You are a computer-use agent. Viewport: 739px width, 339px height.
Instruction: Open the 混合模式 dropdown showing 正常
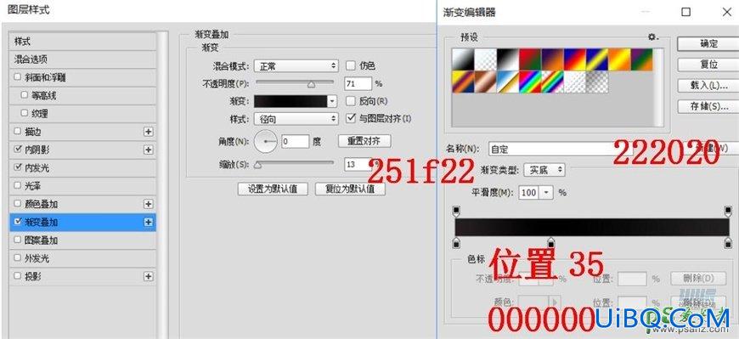pyautogui.click(x=296, y=66)
